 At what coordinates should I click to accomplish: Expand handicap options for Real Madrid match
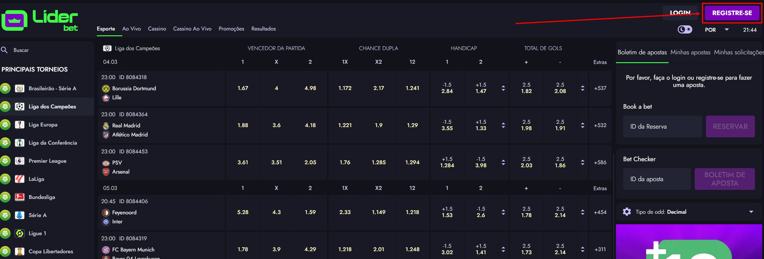tap(503, 125)
